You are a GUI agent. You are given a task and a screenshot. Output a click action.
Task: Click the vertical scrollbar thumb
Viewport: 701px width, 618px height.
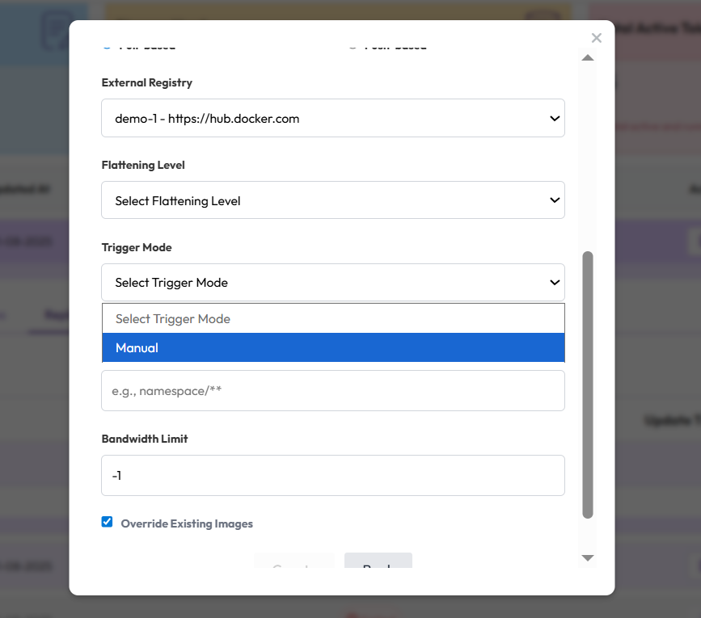(x=588, y=385)
